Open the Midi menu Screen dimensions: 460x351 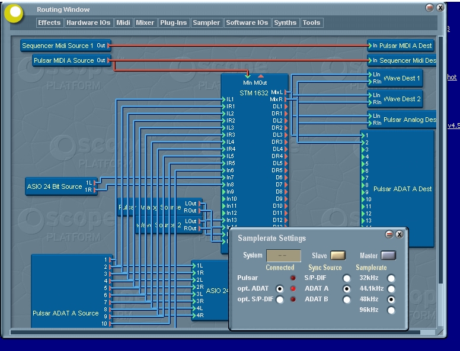coord(123,23)
